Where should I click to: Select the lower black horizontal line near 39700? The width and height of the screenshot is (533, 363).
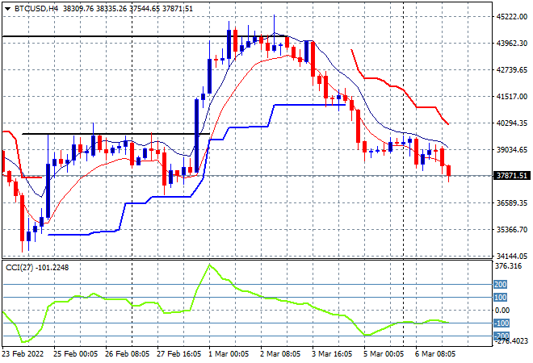[x=115, y=134]
